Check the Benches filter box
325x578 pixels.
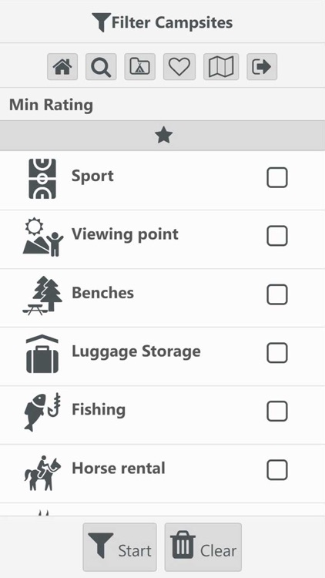point(277,294)
